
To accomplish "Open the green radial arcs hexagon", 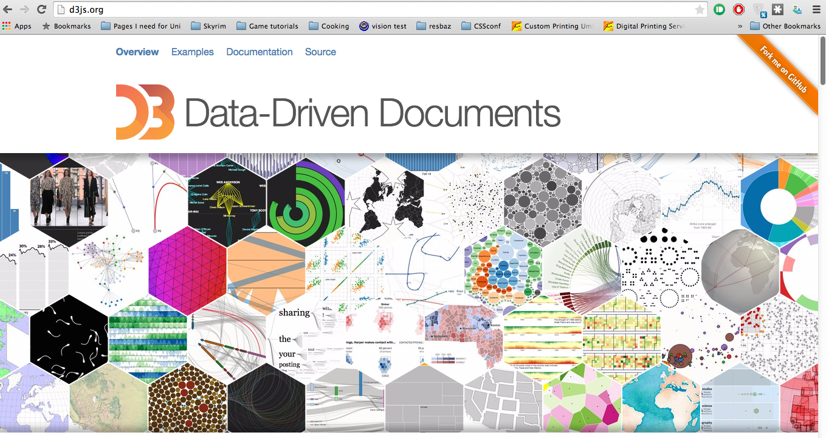I will click(x=306, y=201).
